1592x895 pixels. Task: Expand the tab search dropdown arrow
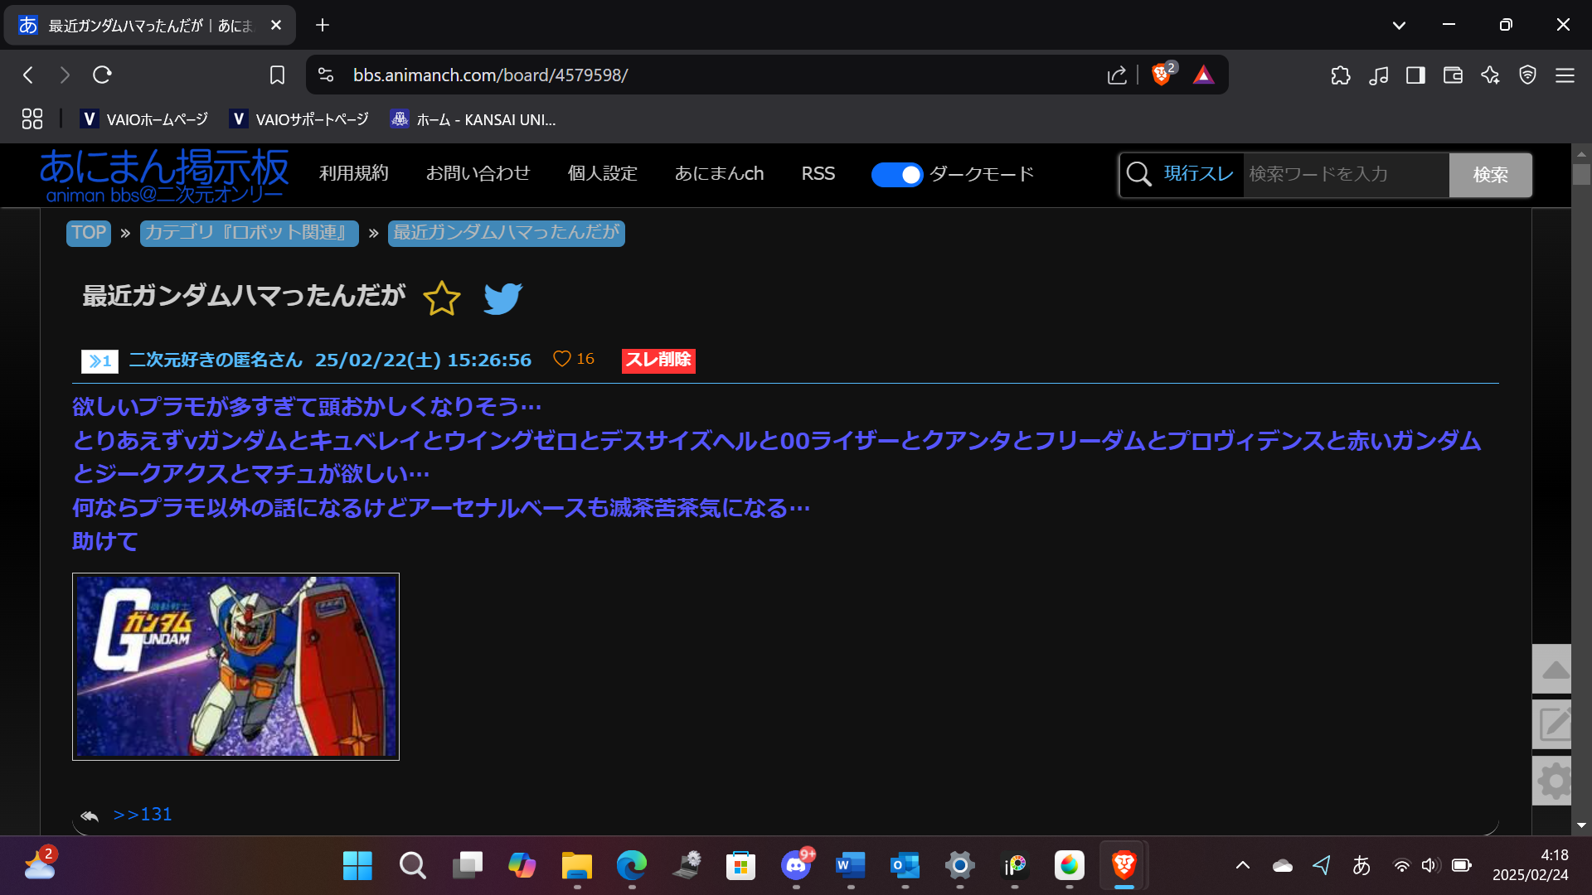click(1399, 25)
